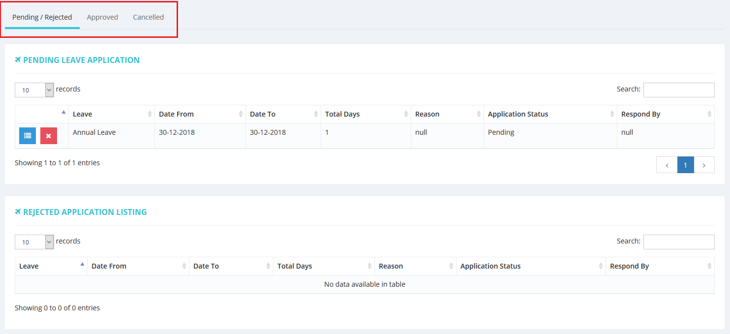Sort pending table by Total Days
The image size is (730, 334).
[365, 114]
